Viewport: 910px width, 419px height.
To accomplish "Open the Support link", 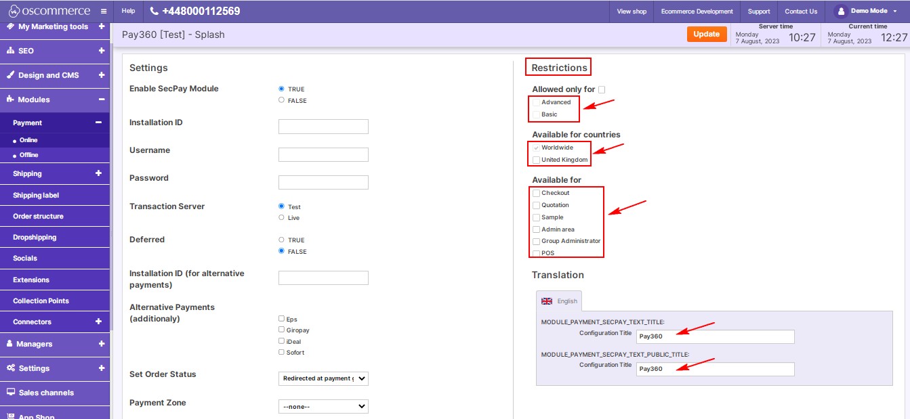I will point(759,12).
